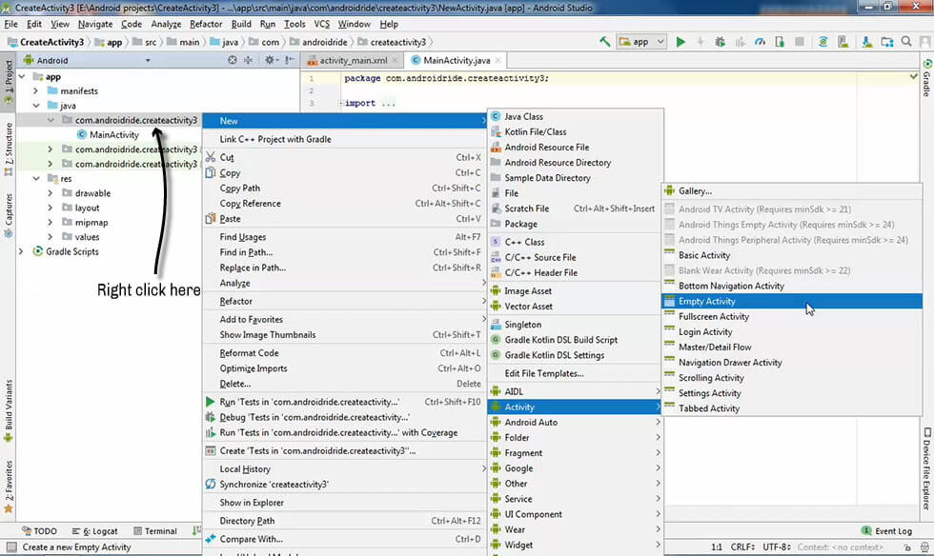
Task: Open the Refactor menu in menu bar
Action: tap(206, 24)
